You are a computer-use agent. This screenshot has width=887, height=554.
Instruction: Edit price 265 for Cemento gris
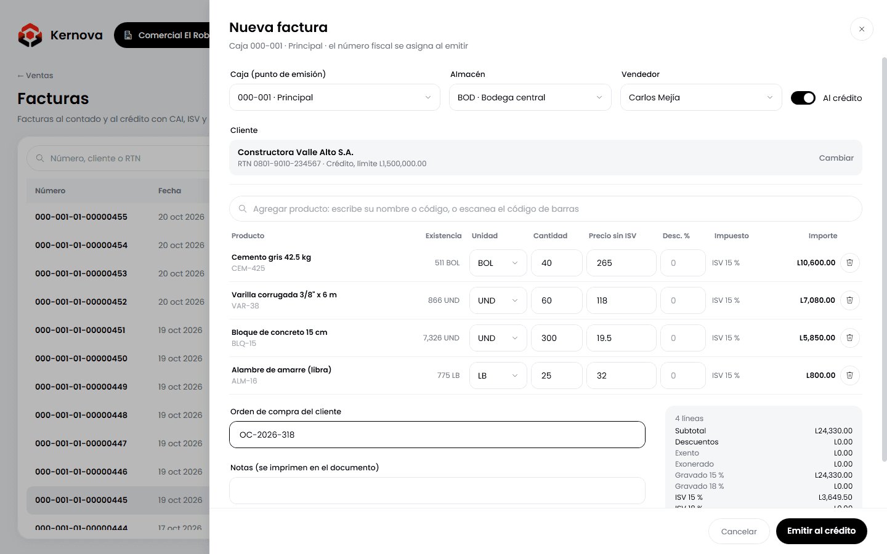[x=622, y=263]
